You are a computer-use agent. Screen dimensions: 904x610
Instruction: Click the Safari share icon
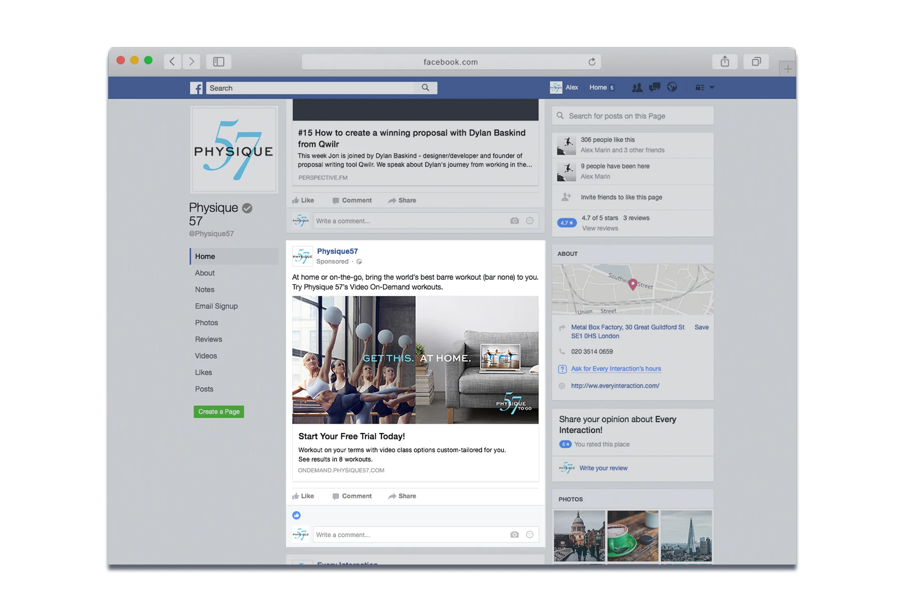coord(725,62)
